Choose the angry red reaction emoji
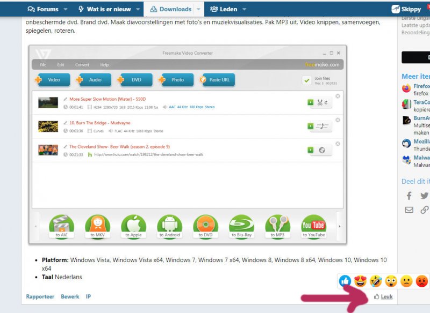The image size is (430, 313). tap(422, 281)
